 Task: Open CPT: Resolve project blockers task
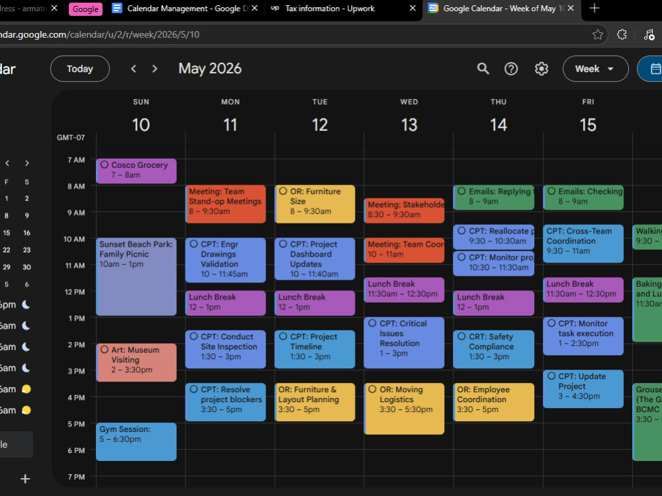(x=226, y=402)
